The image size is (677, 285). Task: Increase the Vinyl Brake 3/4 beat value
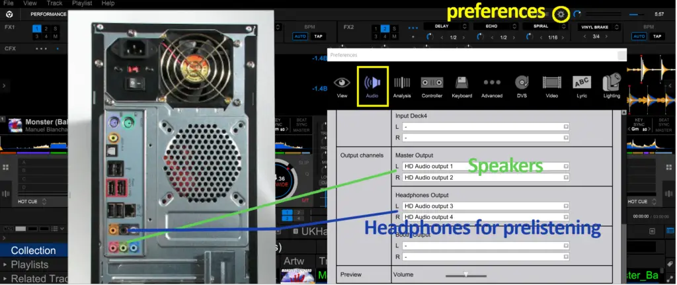click(607, 37)
